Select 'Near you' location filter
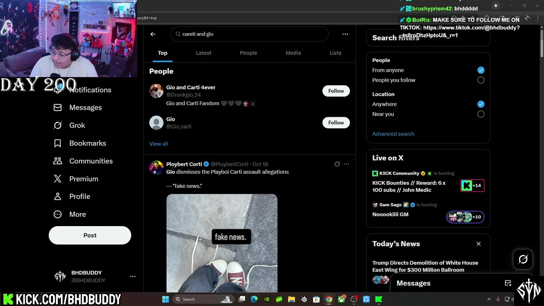This screenshot has width=544, height=306. click(481, 114)
